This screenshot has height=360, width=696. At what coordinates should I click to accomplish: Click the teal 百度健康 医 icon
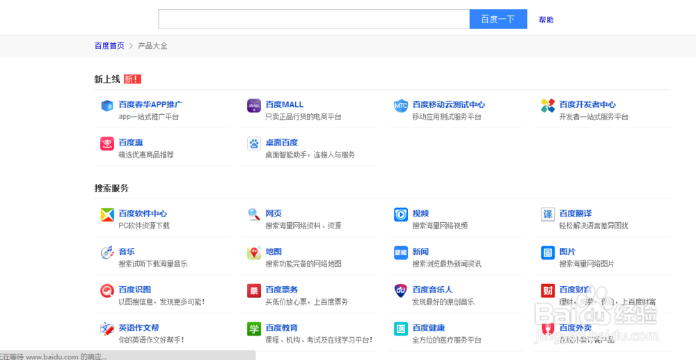(x=401, y=329)
